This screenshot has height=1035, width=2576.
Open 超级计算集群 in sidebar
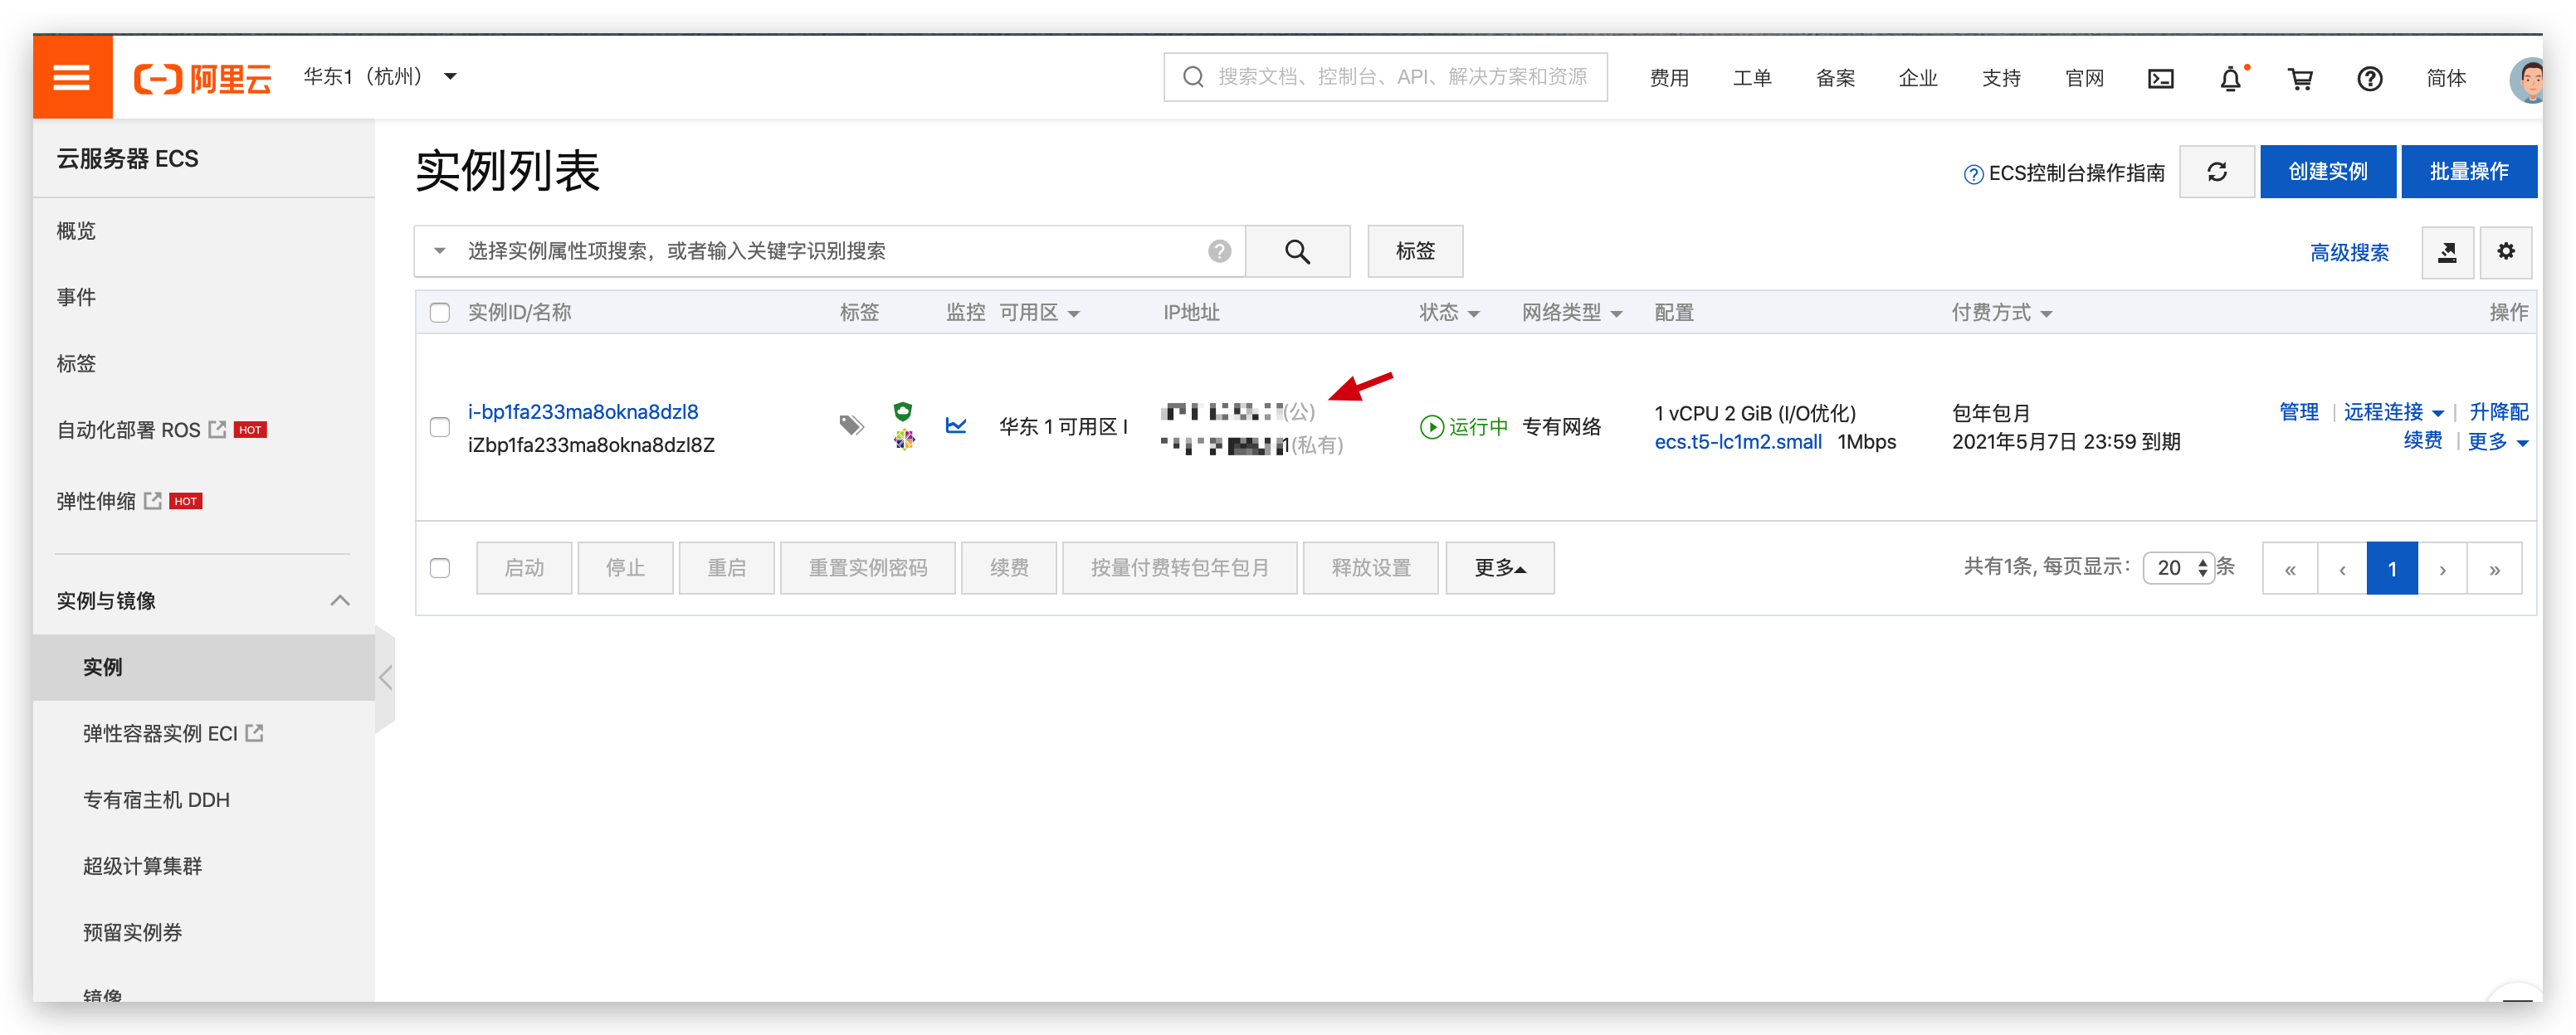tap(142, 866)
